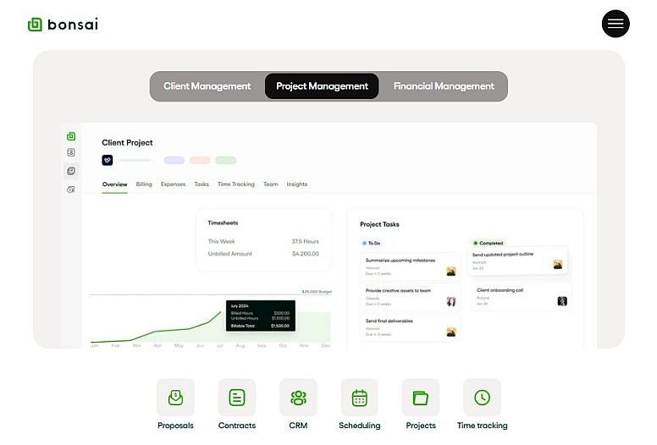Viewport: 657px width, 445px height.
Task: Open the hamburger menu button
Action: click(616, 24)
